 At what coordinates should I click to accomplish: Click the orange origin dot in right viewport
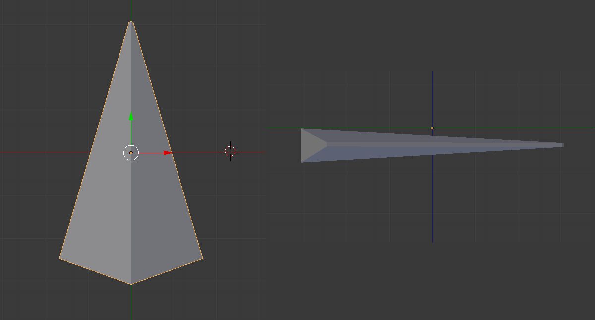[432, 128]
